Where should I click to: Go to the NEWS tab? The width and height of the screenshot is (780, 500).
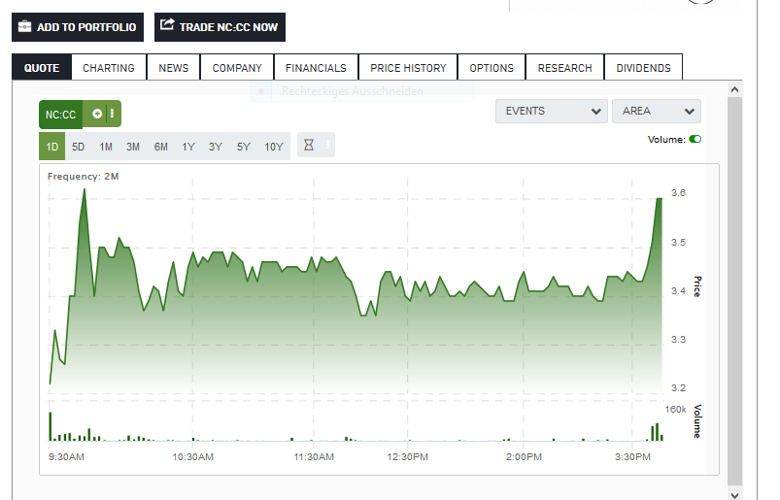pos(174,68)
